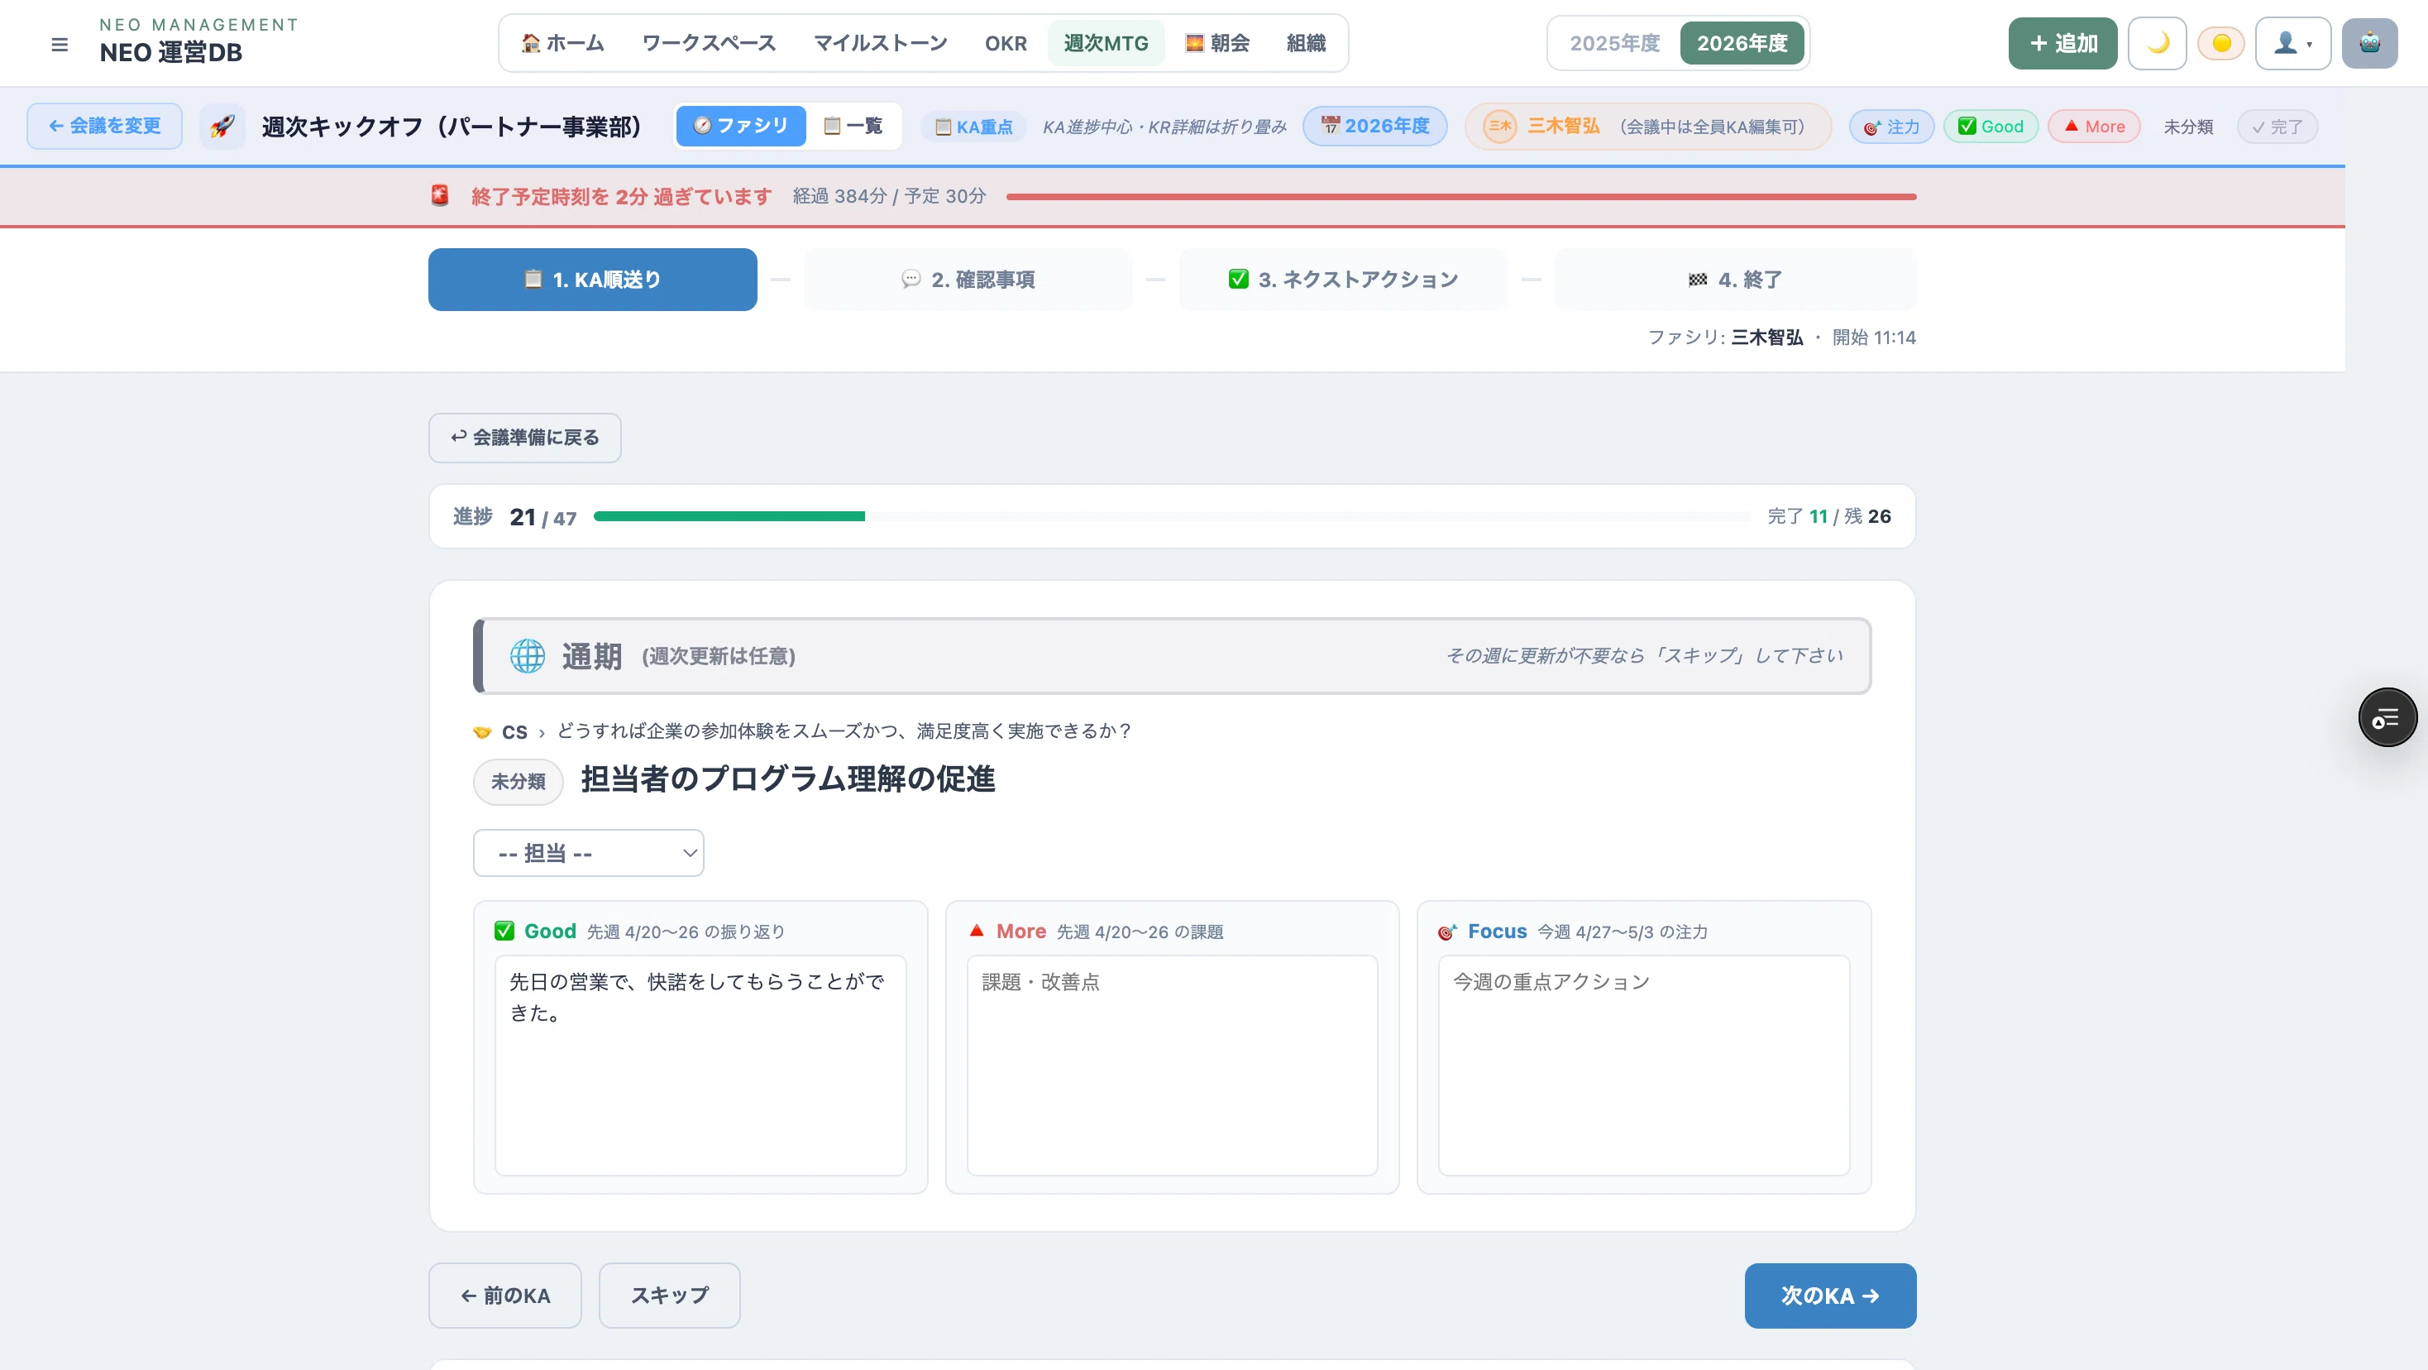Filter by 未分類 tag in header
Screen dimensions: 2428x1370
(x=2187, y=127)
